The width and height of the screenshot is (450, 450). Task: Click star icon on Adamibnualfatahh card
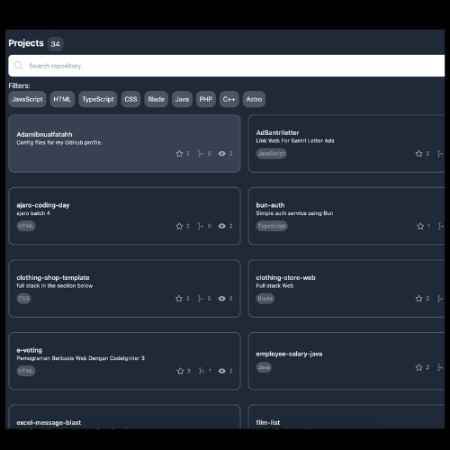[179, 154]
